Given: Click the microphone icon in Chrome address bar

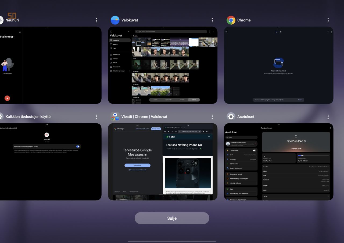Looking at the screenshot, I should pos(203,131).
